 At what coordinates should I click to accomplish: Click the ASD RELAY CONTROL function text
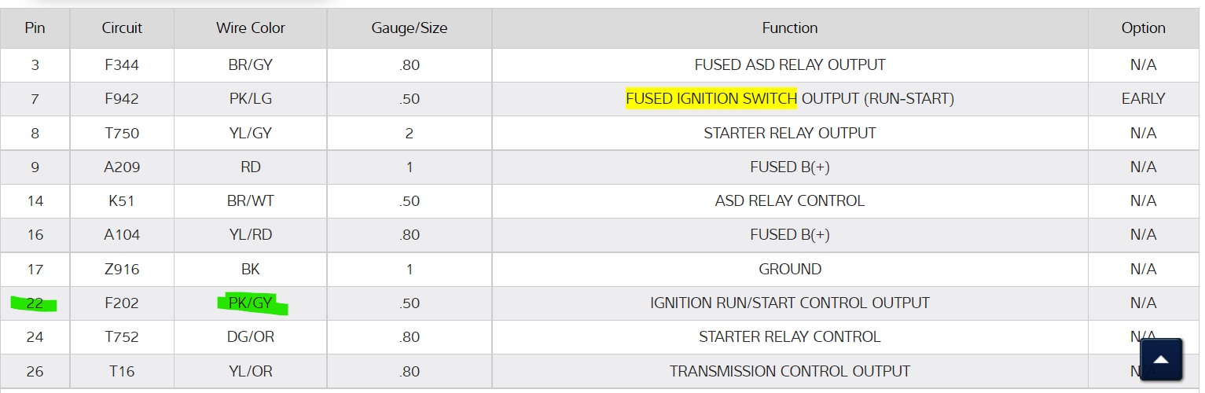click(790, 201)
